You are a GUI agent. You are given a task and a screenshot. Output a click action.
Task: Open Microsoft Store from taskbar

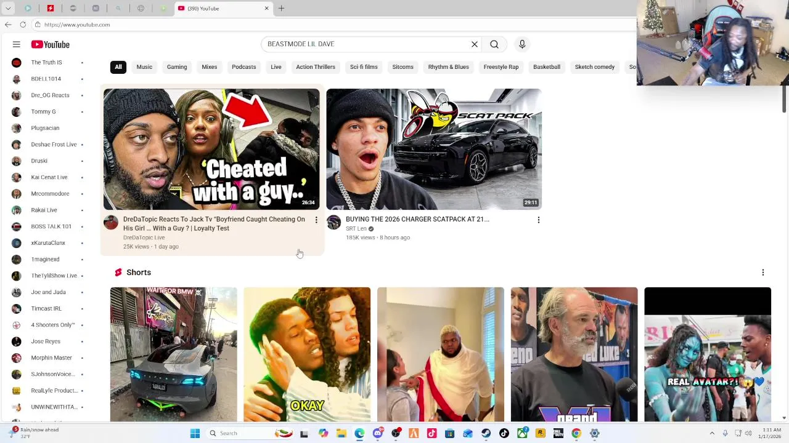coord(450,433)
